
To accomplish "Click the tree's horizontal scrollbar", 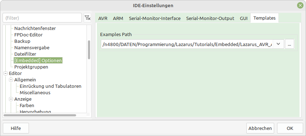I will point(40,115).
